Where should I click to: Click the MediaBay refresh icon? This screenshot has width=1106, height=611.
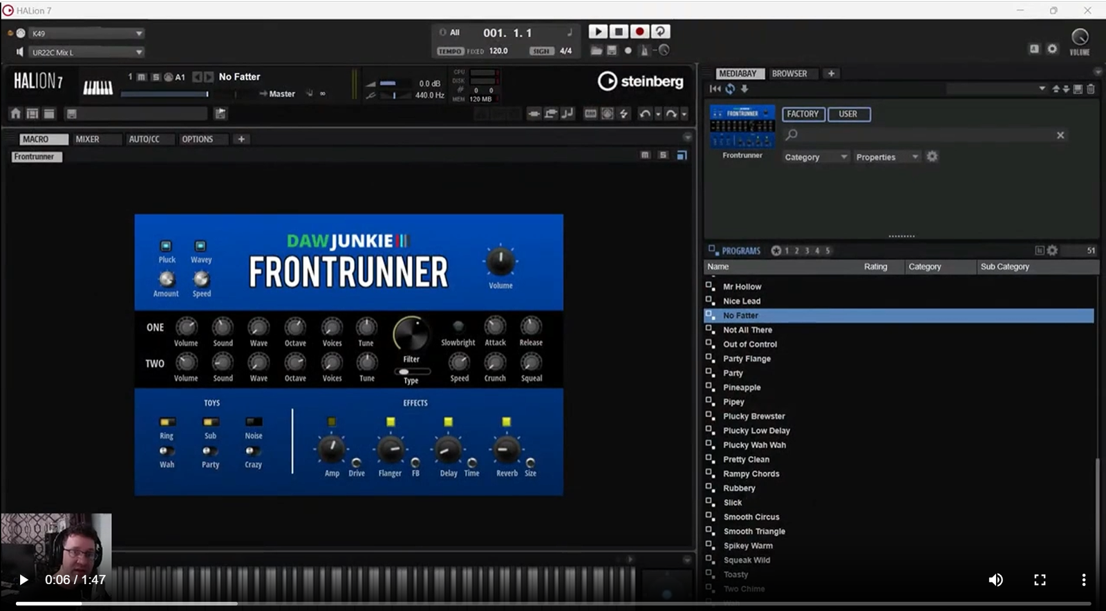coord(730,88)
